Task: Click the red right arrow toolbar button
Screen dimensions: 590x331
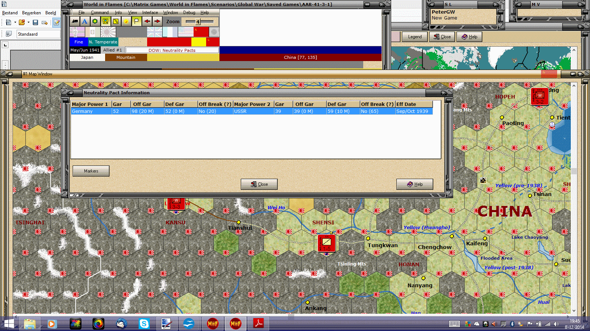Action: 157,21
